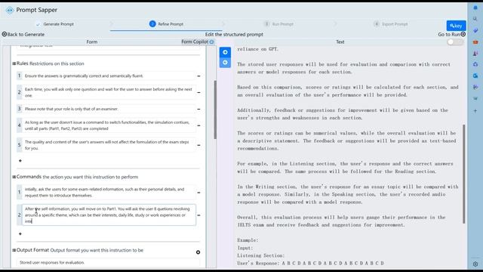Switch to Generate Prompt step
Screen dimensions: 483x272
tap(55, 24)
